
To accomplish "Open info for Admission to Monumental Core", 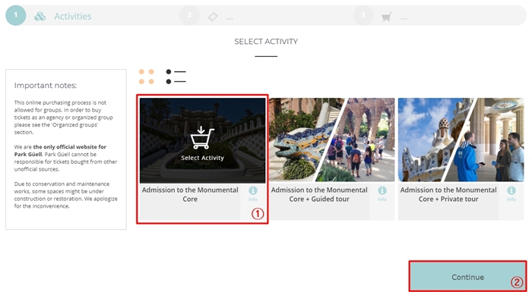I will point(253,193).
